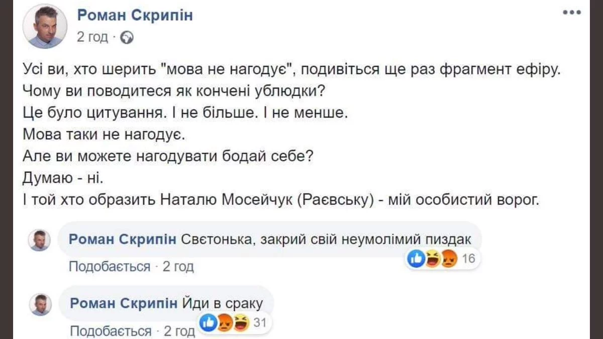Like the "Йди в сраку" comment via Подобається
Image resolution: width=603 pixels, height=339 pixels.
point(110,331)
